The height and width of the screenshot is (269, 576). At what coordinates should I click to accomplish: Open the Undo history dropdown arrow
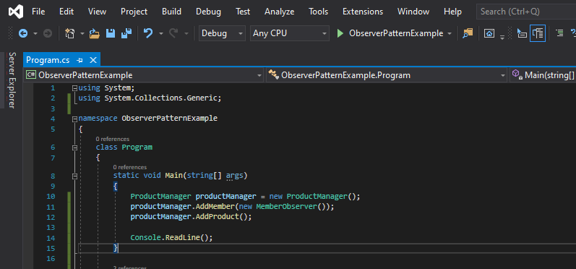point(161,34)
